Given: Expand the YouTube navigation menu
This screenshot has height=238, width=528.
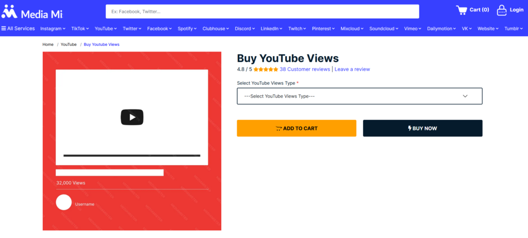Looking at the screenshot, I should 106,29.
